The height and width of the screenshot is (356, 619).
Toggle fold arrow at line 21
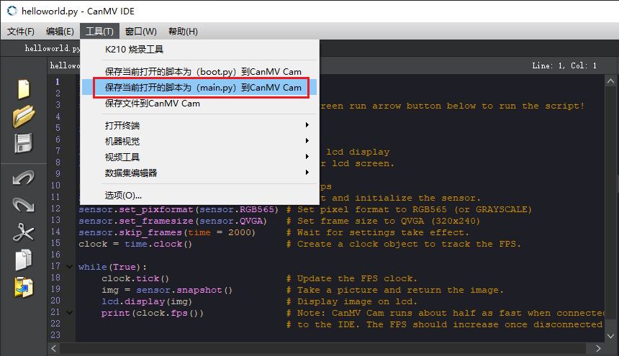click(70, 313)
